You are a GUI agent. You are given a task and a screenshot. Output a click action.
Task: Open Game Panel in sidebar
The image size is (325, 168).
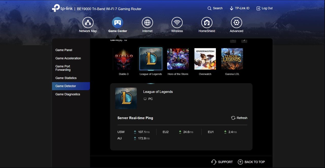pos(64,50)
